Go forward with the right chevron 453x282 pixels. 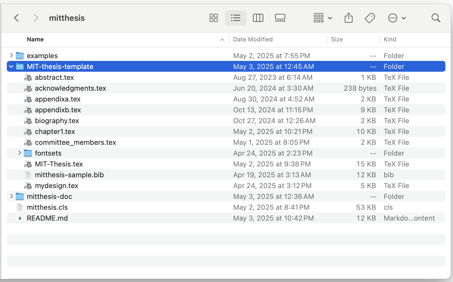click(x=35, y=18)
